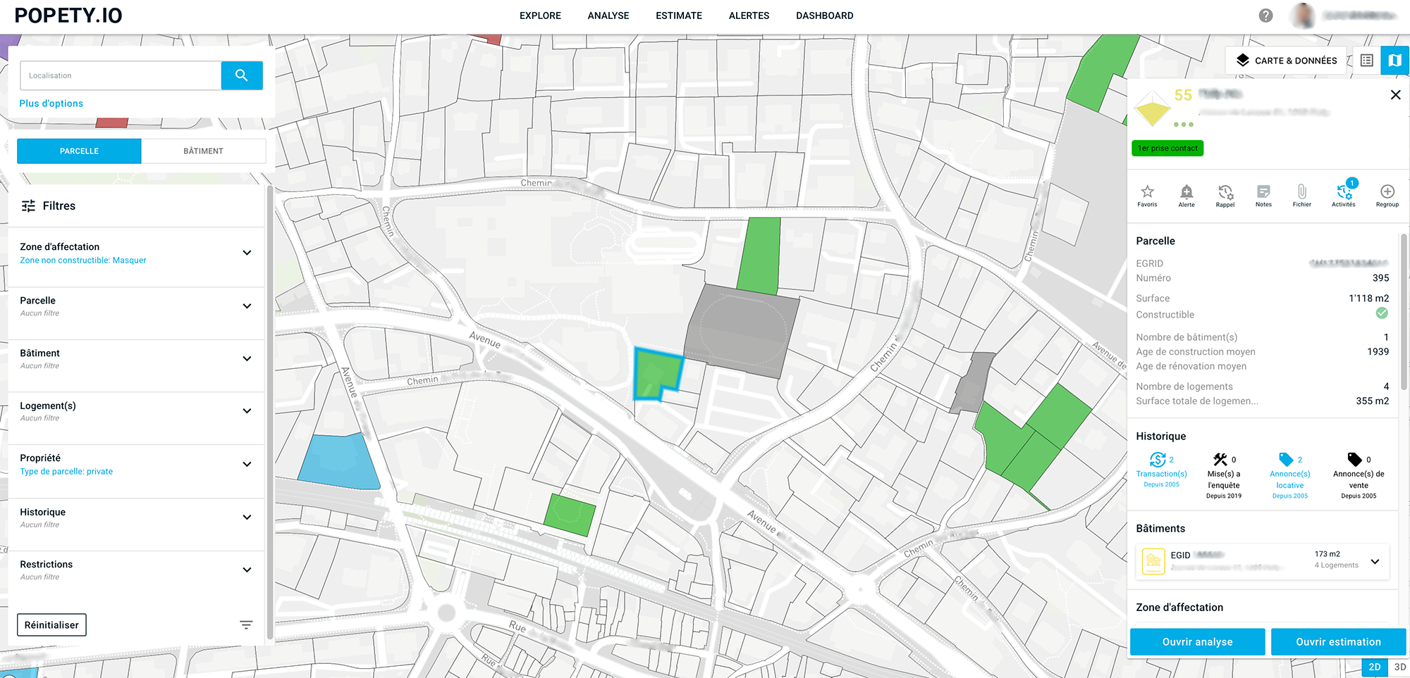Viewport: 1410px width, 678px height.
Task: Open the help question mark icon
Action: pos(1266,15)
